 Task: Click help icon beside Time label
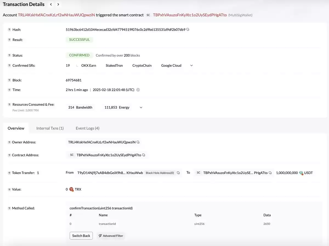[x=9, y=90]
